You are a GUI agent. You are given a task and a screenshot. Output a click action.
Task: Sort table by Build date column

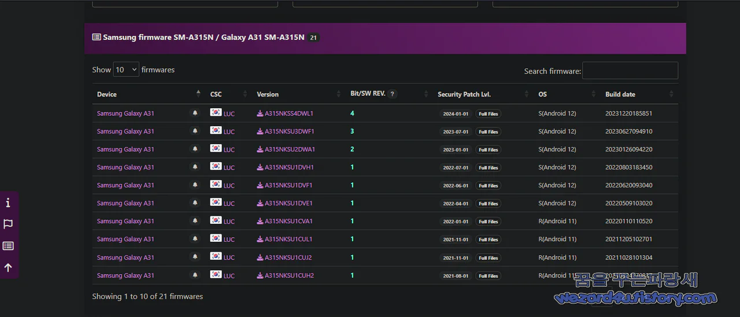pos(639,94)
